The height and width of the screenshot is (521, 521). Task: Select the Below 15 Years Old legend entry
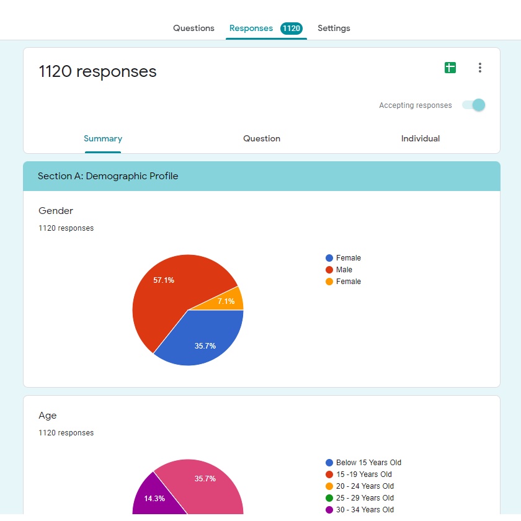(368, 463)
